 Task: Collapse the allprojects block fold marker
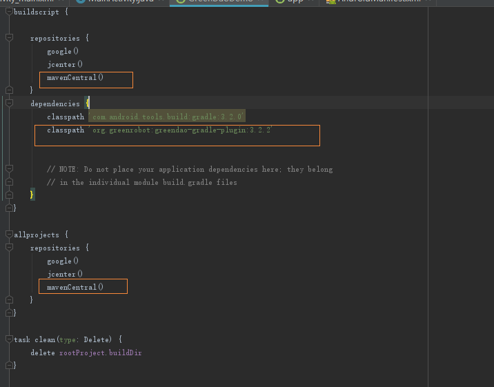(x=9, y=235)
